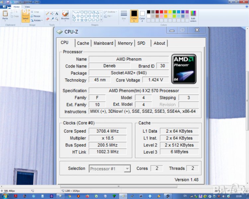
Task: Pick the yellow color swatch
Action: tap(170, 12)
